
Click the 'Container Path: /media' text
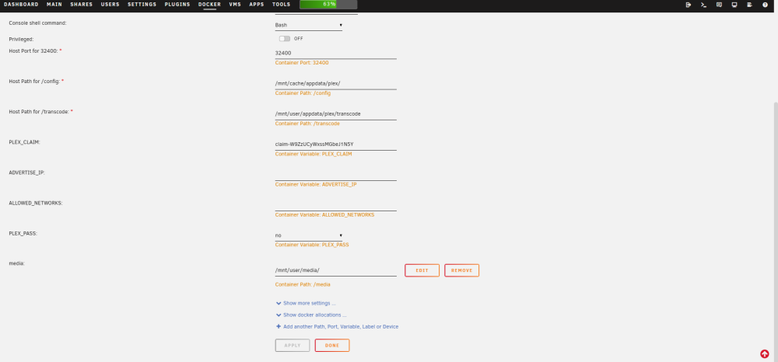(x=303, y=285)
